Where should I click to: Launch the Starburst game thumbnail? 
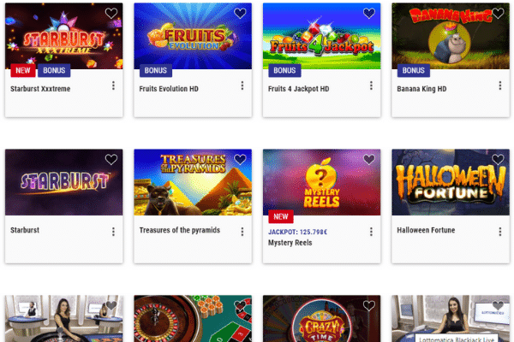pos(64,182)
